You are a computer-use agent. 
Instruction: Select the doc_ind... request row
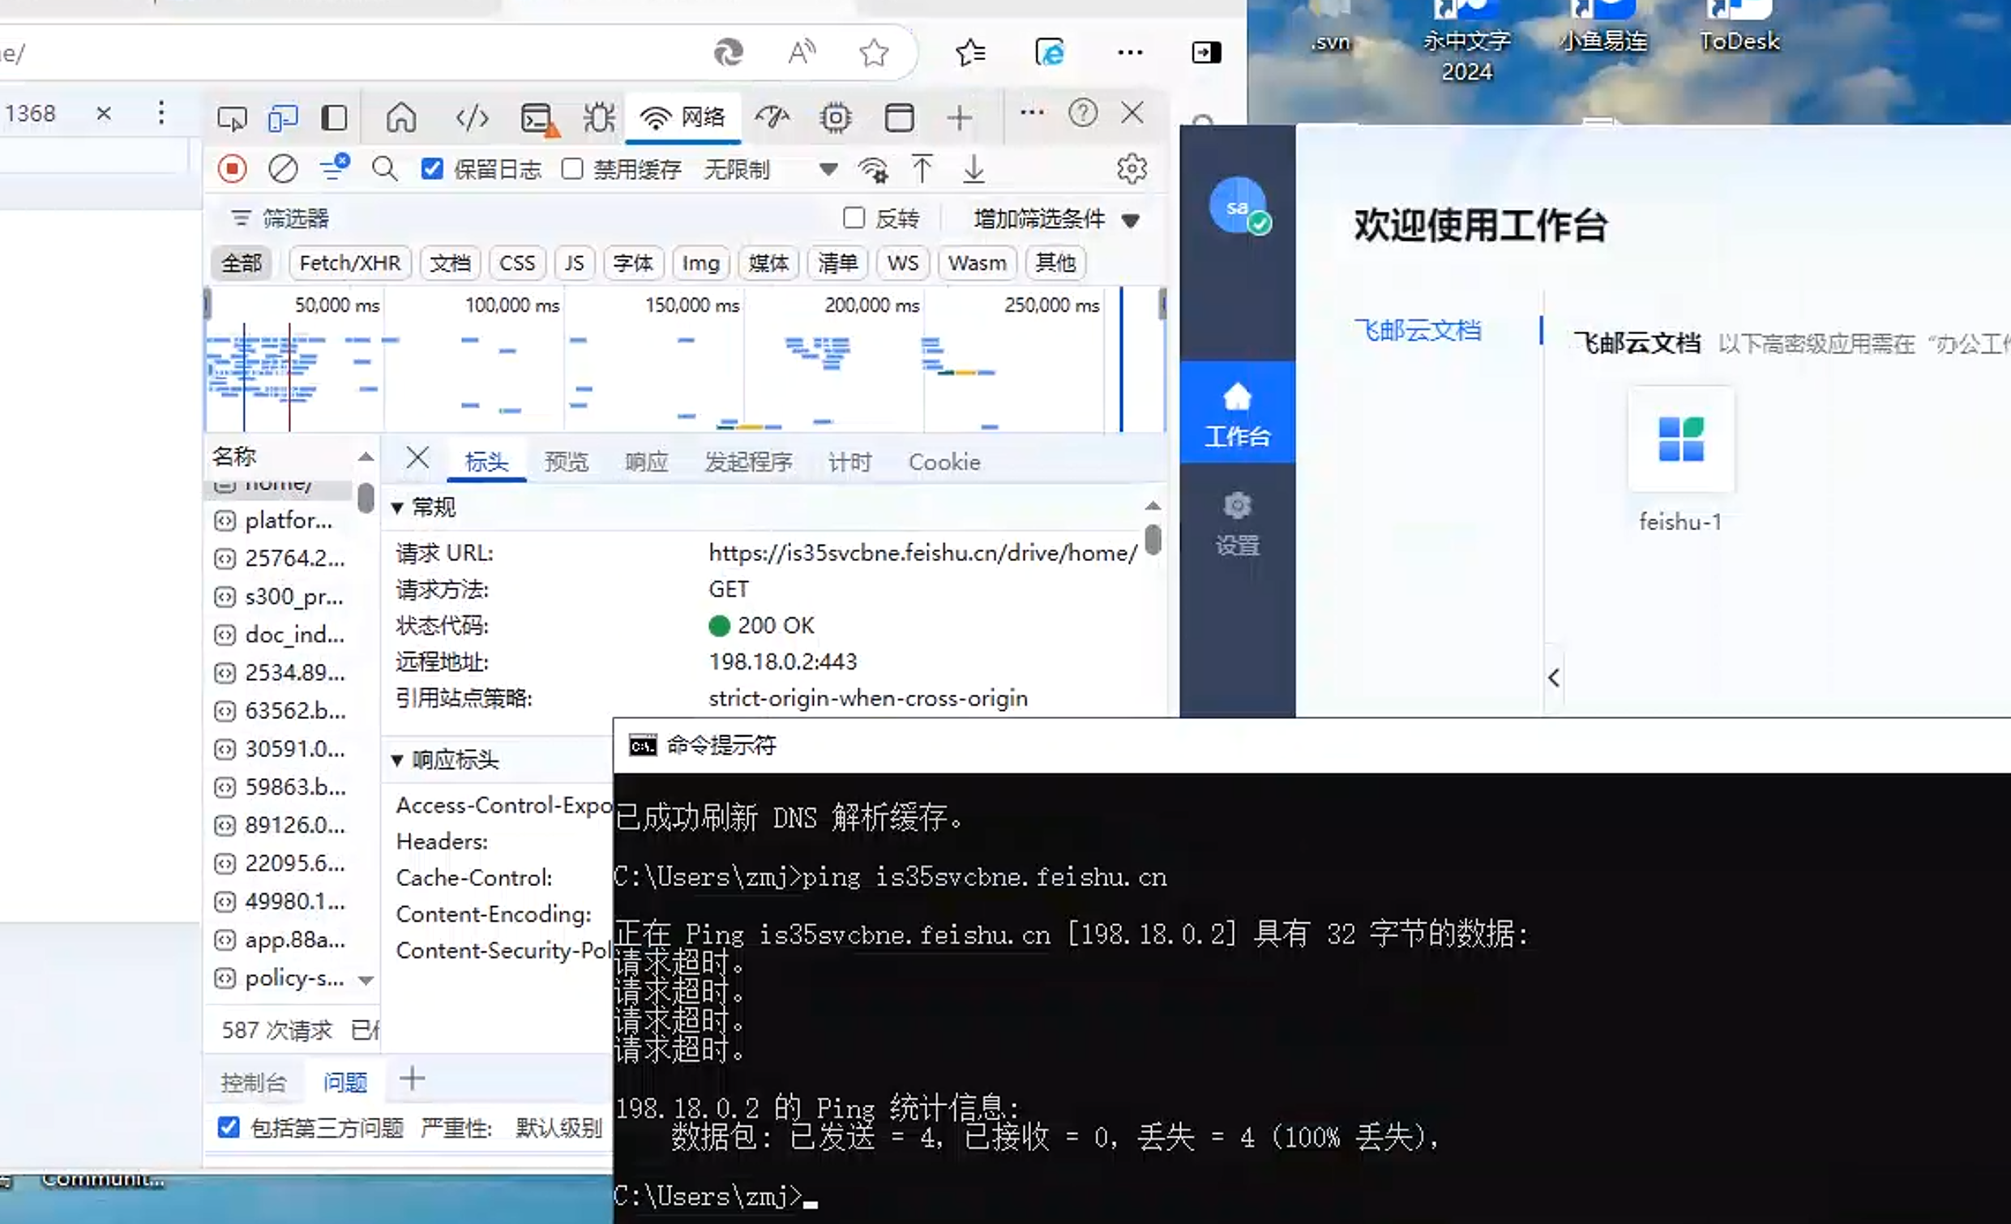click(293, 634)
